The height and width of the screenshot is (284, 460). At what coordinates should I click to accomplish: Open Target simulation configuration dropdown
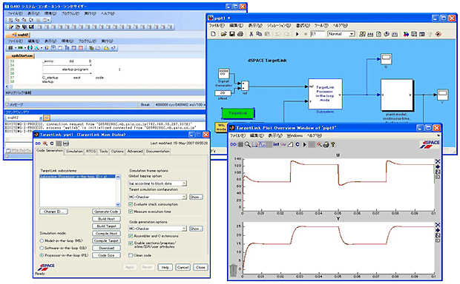pyautogui.click(x=184, y=197)
